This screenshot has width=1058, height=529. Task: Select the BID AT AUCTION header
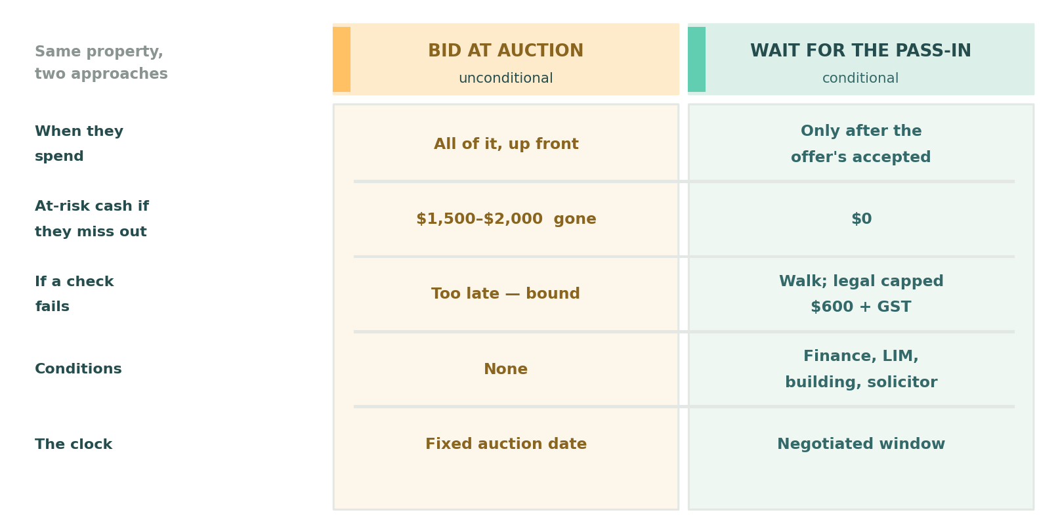(505, 51)
